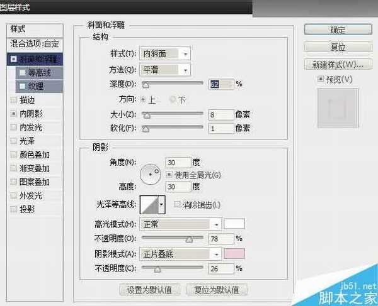Toggle the 使用全局光 checkbox

pyautogui.click(x=169, y=173)
